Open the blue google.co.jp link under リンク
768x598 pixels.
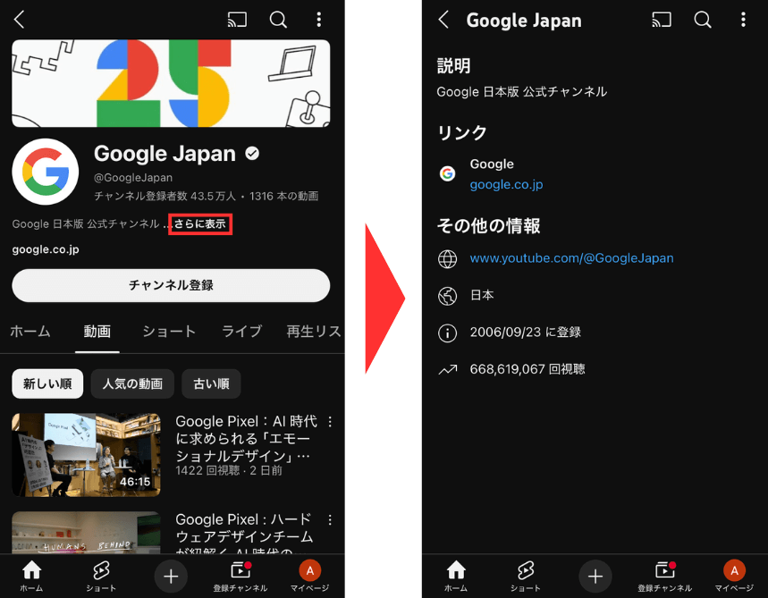(x=506, y=184)
